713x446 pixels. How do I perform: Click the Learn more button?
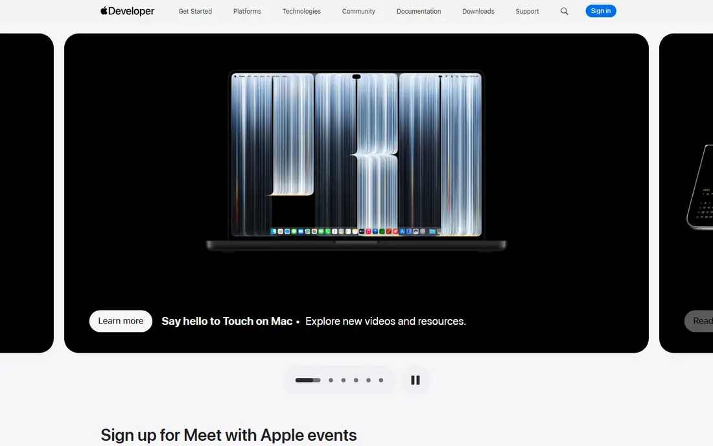pyautogui.click(x=121, y=321)
